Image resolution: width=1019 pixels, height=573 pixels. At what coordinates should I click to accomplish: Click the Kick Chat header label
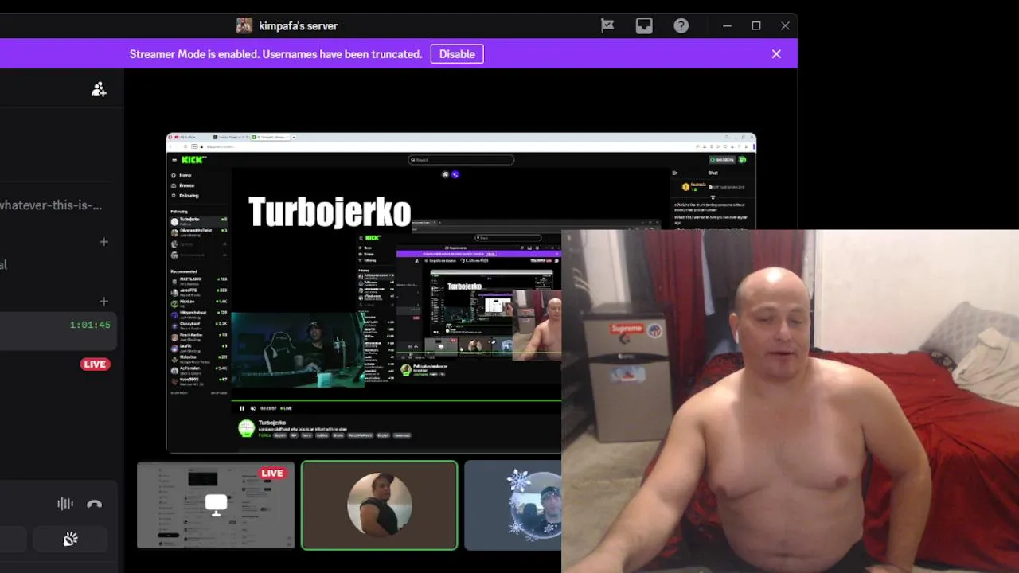(713, 173)
